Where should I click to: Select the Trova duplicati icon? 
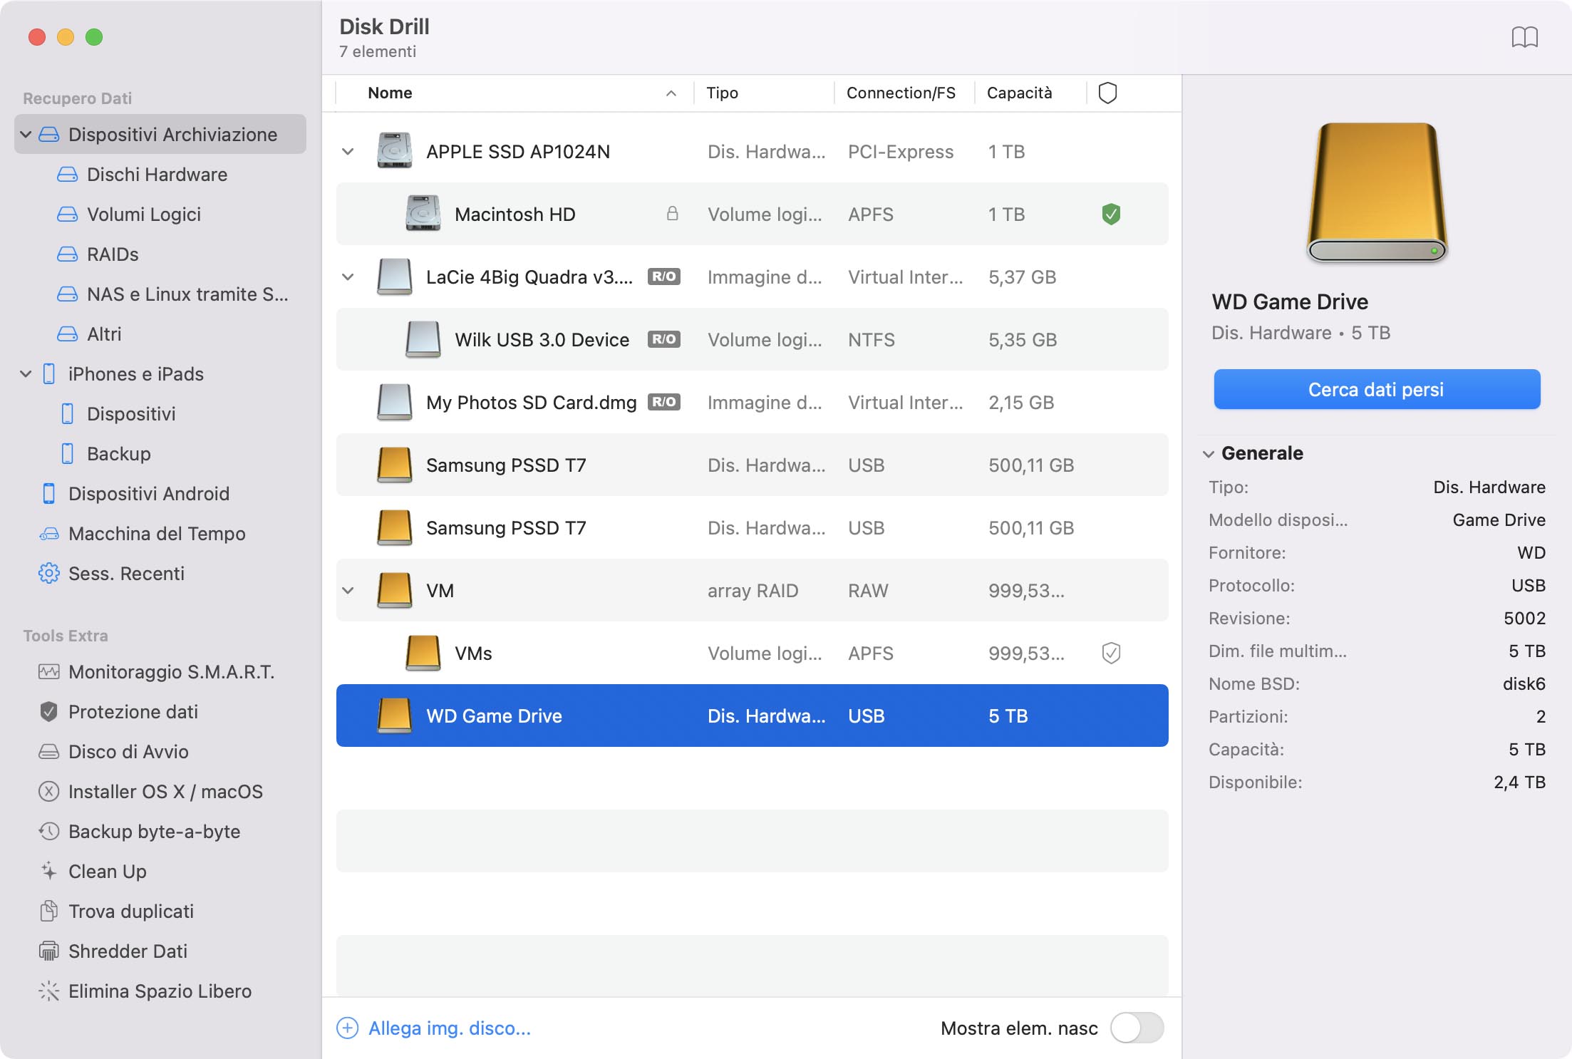tap(46, 910)
